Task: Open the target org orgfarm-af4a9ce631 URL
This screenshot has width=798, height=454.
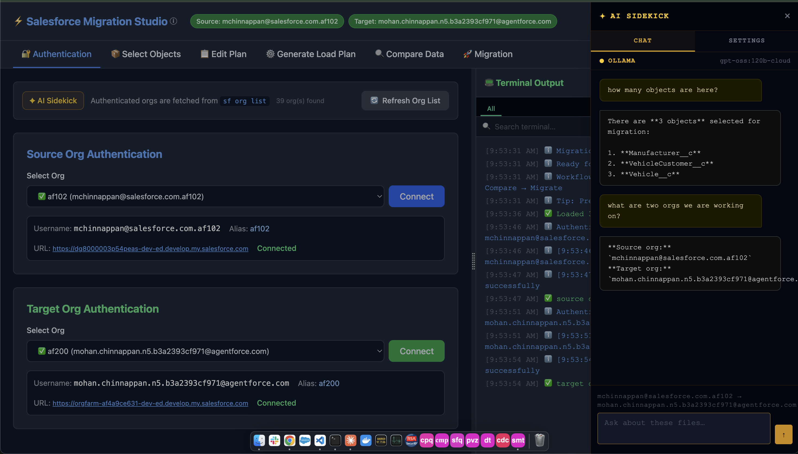Action: coord(150,403)
